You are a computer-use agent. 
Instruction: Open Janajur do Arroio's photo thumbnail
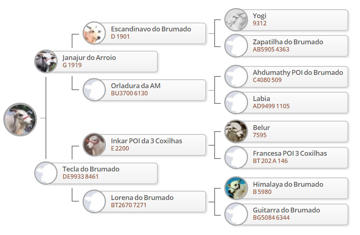pos(46,61)
